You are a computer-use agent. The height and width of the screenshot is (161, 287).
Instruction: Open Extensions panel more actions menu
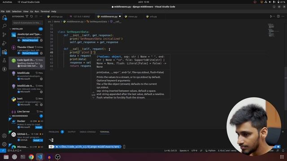tap(41, 17)
